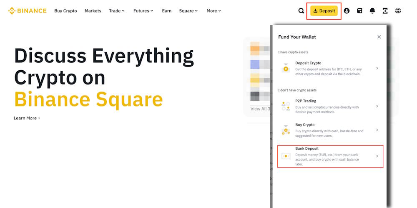417x208 pixels.
Task: Click the chevron beside P2P Trading
Action: tap(377, 106)
